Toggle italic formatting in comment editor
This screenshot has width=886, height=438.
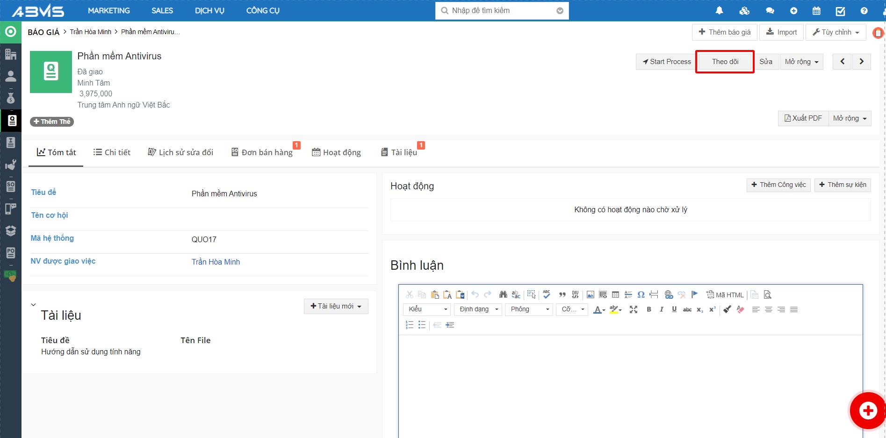[x=662, y=309]
